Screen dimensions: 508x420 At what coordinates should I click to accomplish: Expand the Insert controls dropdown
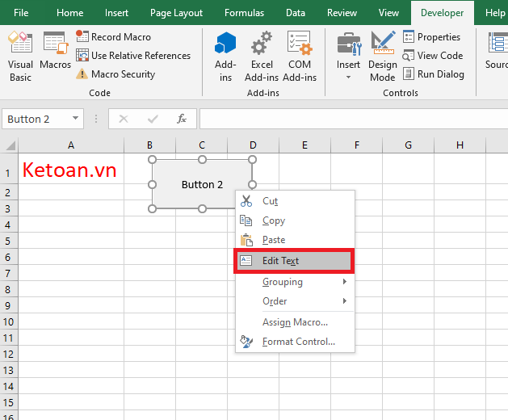[349, 78]
